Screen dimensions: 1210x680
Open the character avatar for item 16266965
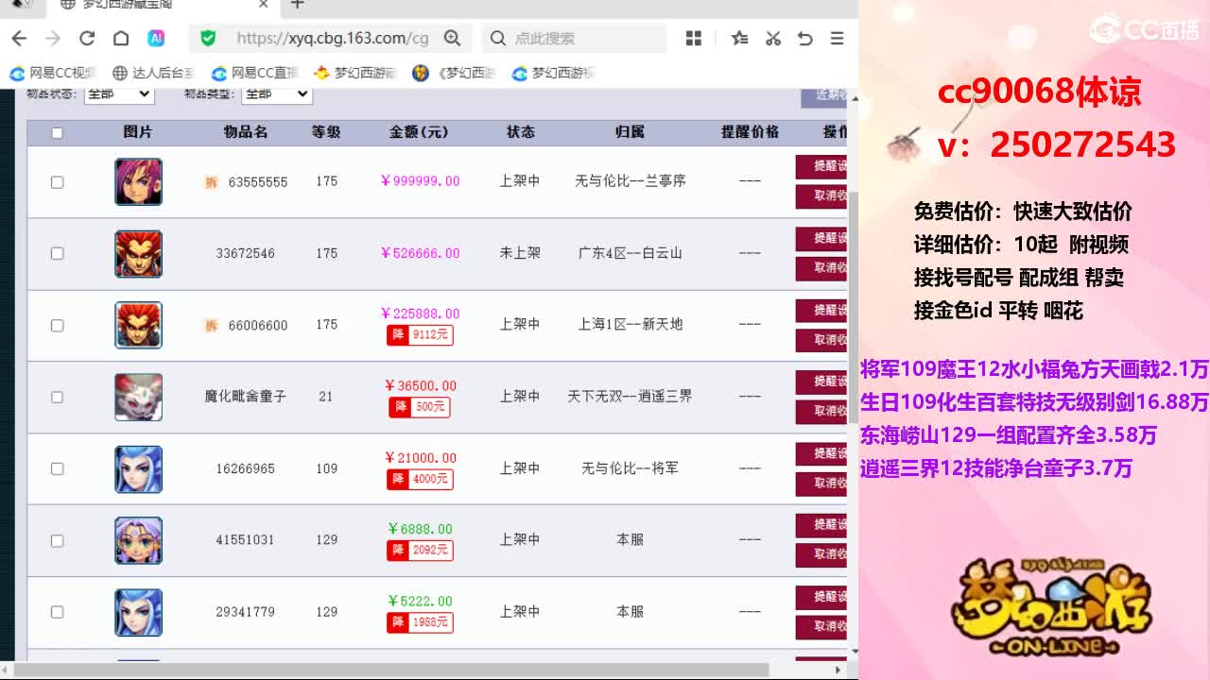(x=138, y=469)
